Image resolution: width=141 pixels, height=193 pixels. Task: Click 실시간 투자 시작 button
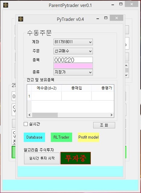point(42,158)
